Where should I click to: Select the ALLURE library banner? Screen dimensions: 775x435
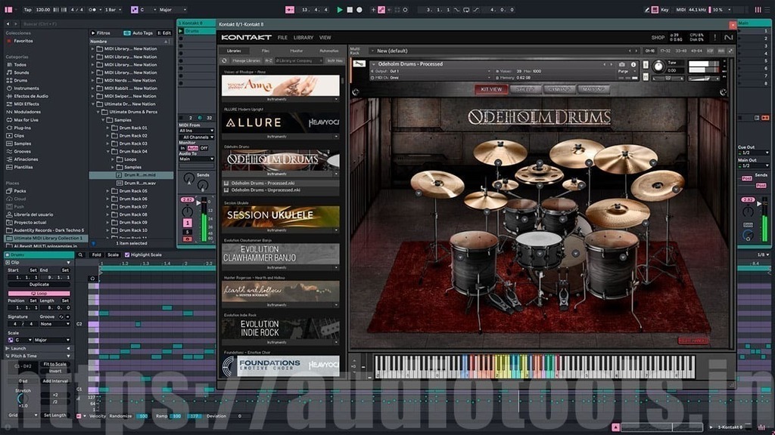(280, 122)
